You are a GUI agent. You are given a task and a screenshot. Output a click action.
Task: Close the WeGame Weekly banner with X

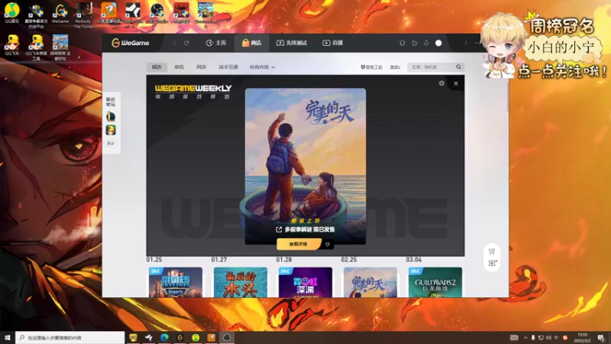456,83
